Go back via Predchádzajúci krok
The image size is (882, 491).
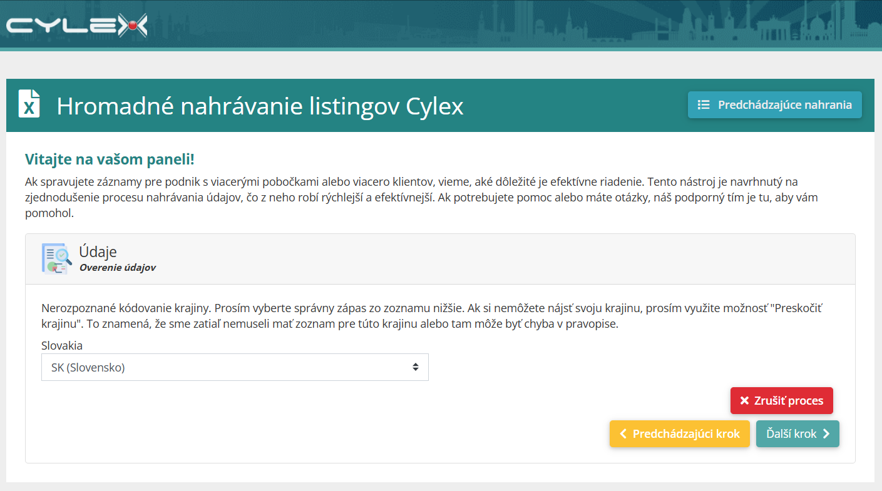680,434
